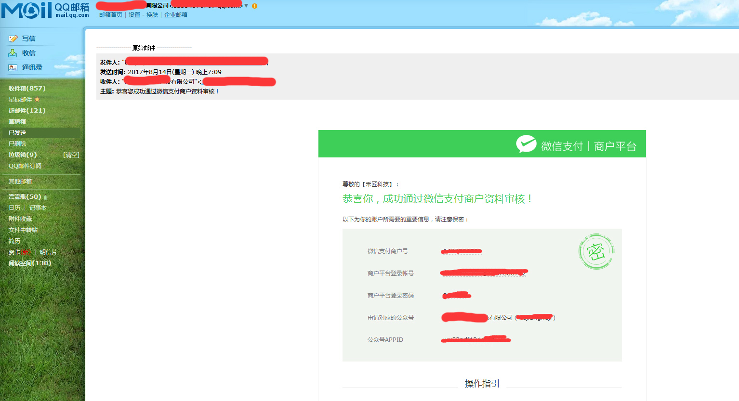Viewport: 739px width, 401px height.
Task: Open 群邮件(121) folder
Action: tap(27, 110)
